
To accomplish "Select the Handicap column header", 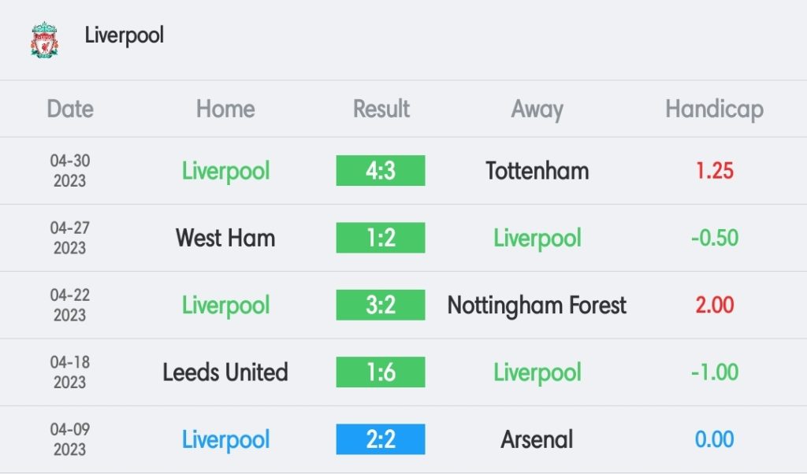I will click(714, 109).
